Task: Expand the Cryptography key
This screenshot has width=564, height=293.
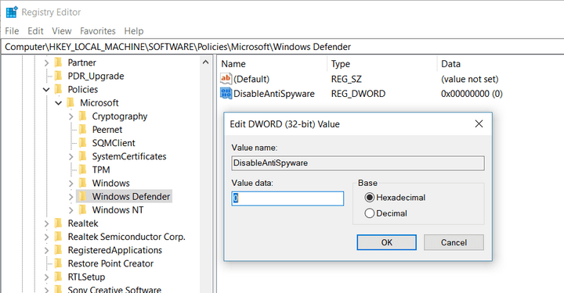Action: (70, 116)
